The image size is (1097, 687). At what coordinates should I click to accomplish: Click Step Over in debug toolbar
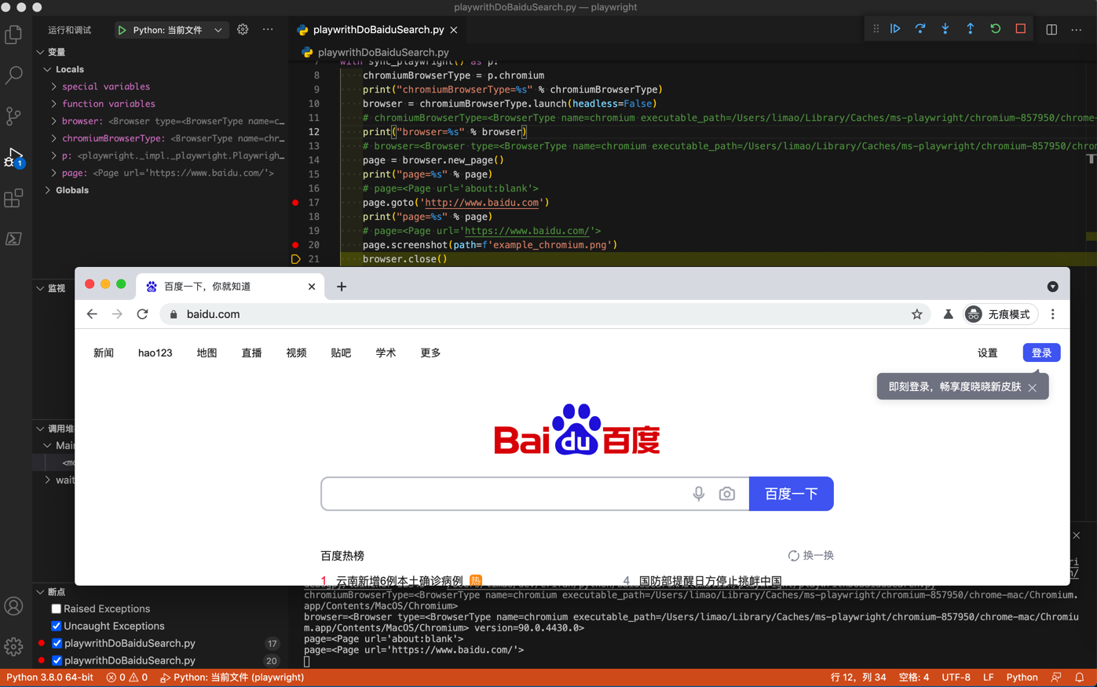tap(920, 29)
